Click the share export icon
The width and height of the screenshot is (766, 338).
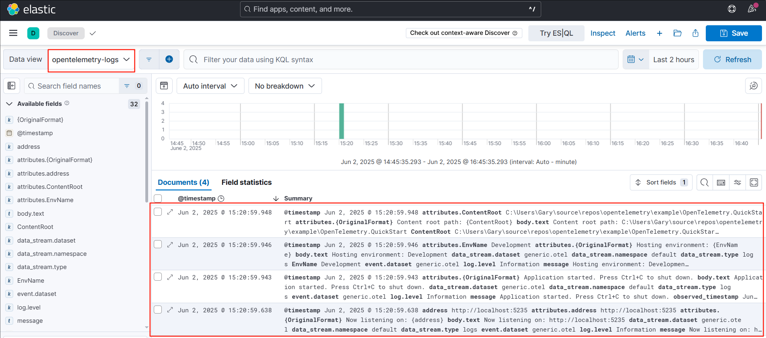tap(695, 33)
